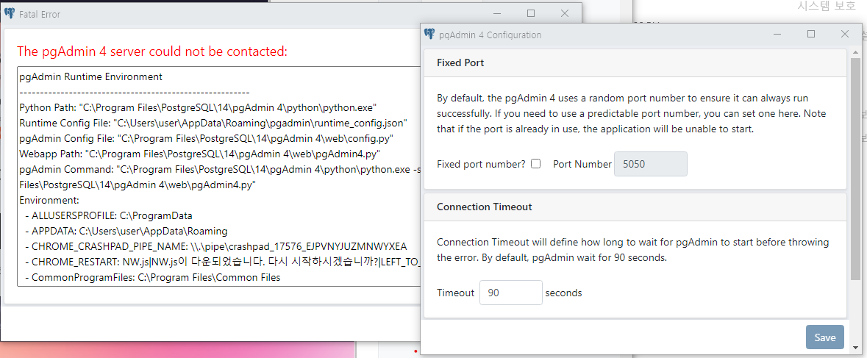Image resolution: width=867 pixels, height=358 pixels.
Task: Enable the Fixed port number checkbox
Action: pos(535,164)
